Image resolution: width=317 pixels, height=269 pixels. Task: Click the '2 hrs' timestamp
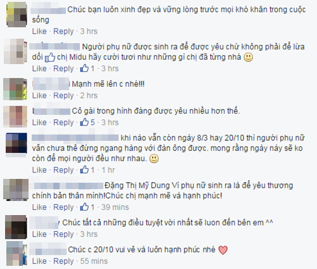(89, 96)
